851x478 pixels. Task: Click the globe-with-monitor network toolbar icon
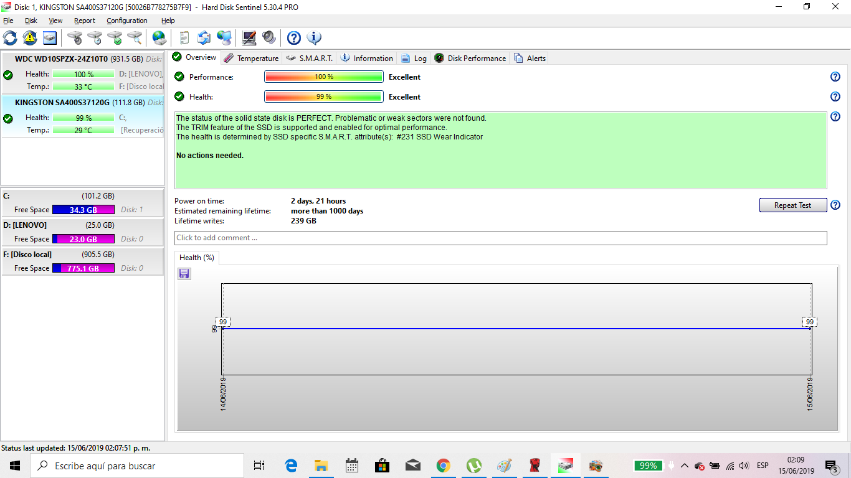(x=224, y=38)
